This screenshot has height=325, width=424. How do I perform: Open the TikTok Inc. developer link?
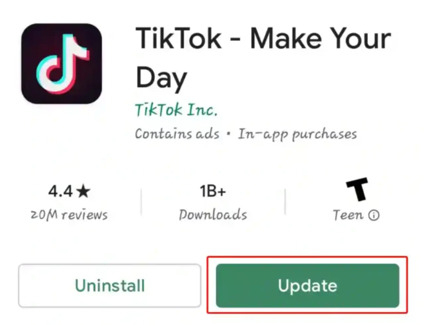click(176, 110)
